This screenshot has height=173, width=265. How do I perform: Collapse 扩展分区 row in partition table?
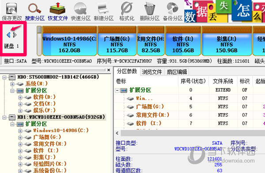[117, 90]
